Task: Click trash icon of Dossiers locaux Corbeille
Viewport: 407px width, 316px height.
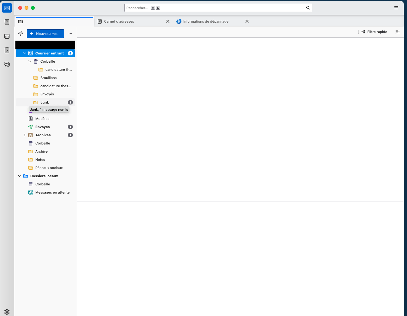Action: [31, 184]
